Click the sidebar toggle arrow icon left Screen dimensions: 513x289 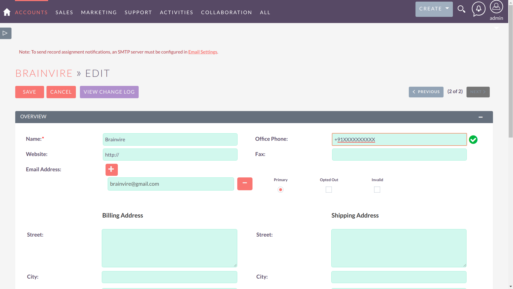point(5,33)
